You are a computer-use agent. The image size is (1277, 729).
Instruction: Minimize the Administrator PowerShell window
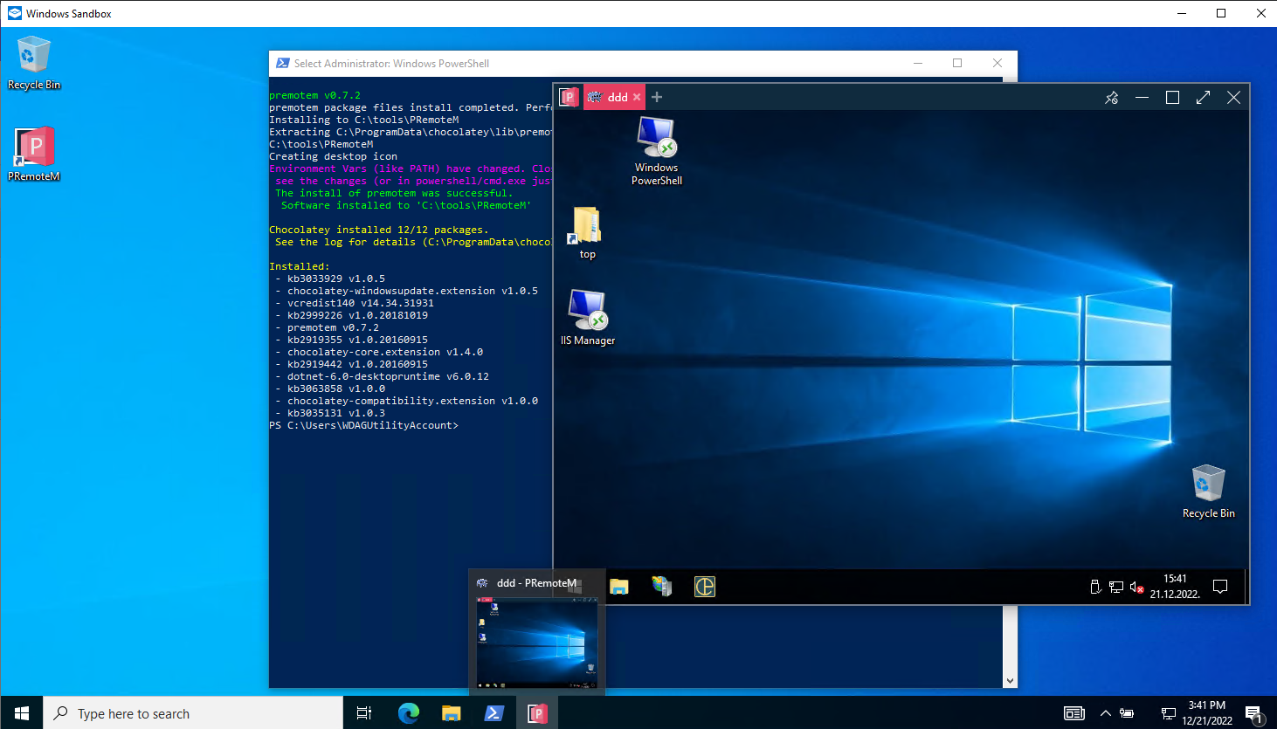(x=918, y=63)
